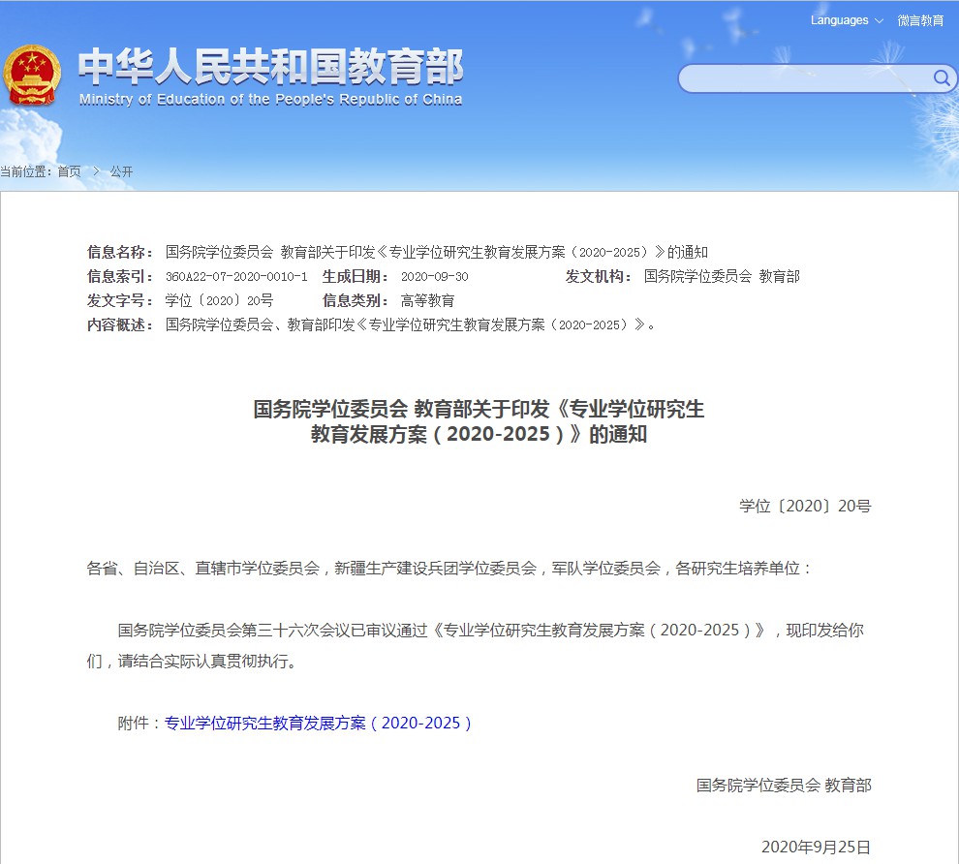Click the 信息名称 label
Viewport: 959px width, 864px height.
[x=120, y=252]
